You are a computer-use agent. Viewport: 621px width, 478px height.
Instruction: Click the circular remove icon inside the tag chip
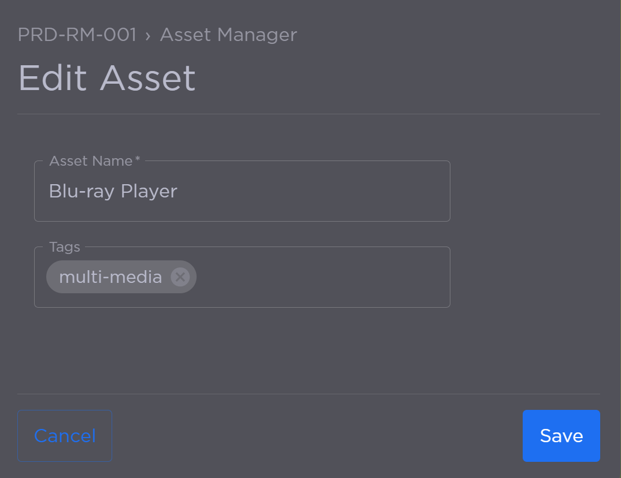click(x=180, y=277)
